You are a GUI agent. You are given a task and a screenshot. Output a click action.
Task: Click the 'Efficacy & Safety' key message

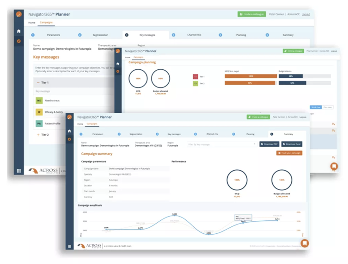[54, 112]
